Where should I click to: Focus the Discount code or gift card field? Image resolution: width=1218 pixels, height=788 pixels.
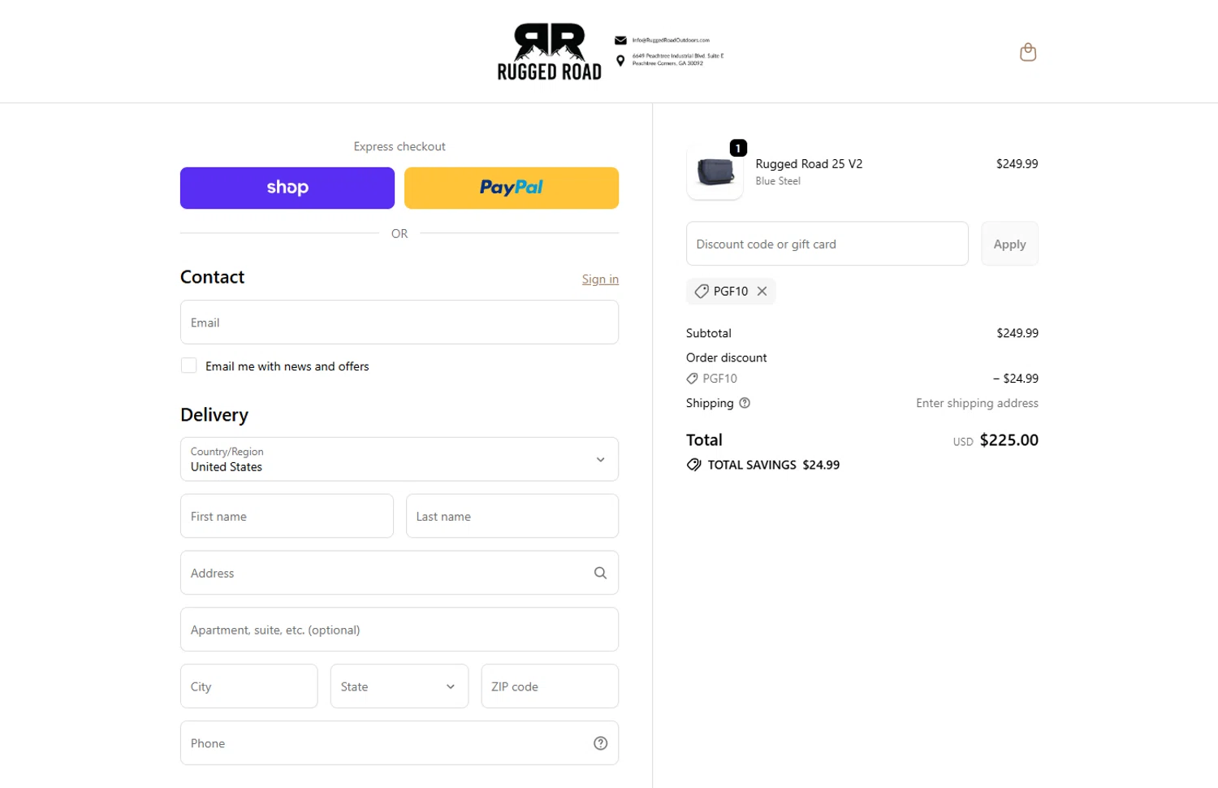[827, 244]
